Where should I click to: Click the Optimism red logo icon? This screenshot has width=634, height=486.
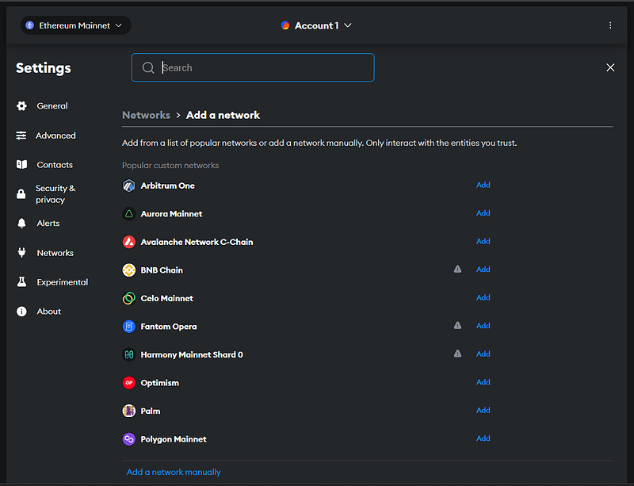coord(129,383)
